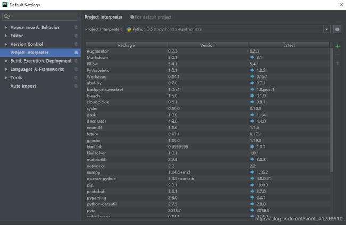Expand the Languages & Frameworks section

[6, 70]
